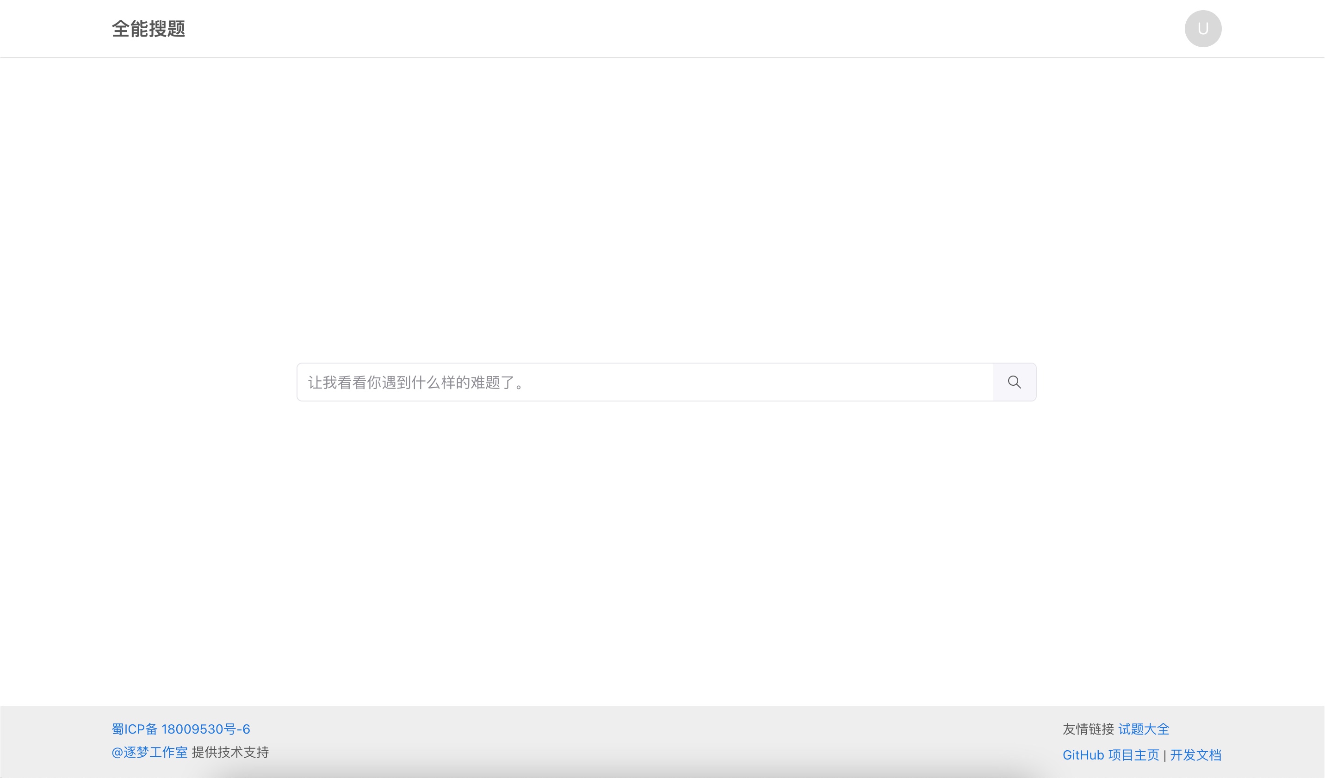Click the vertical bar separator near 开发文档
1325x778 pixels.
point(1164,755)
